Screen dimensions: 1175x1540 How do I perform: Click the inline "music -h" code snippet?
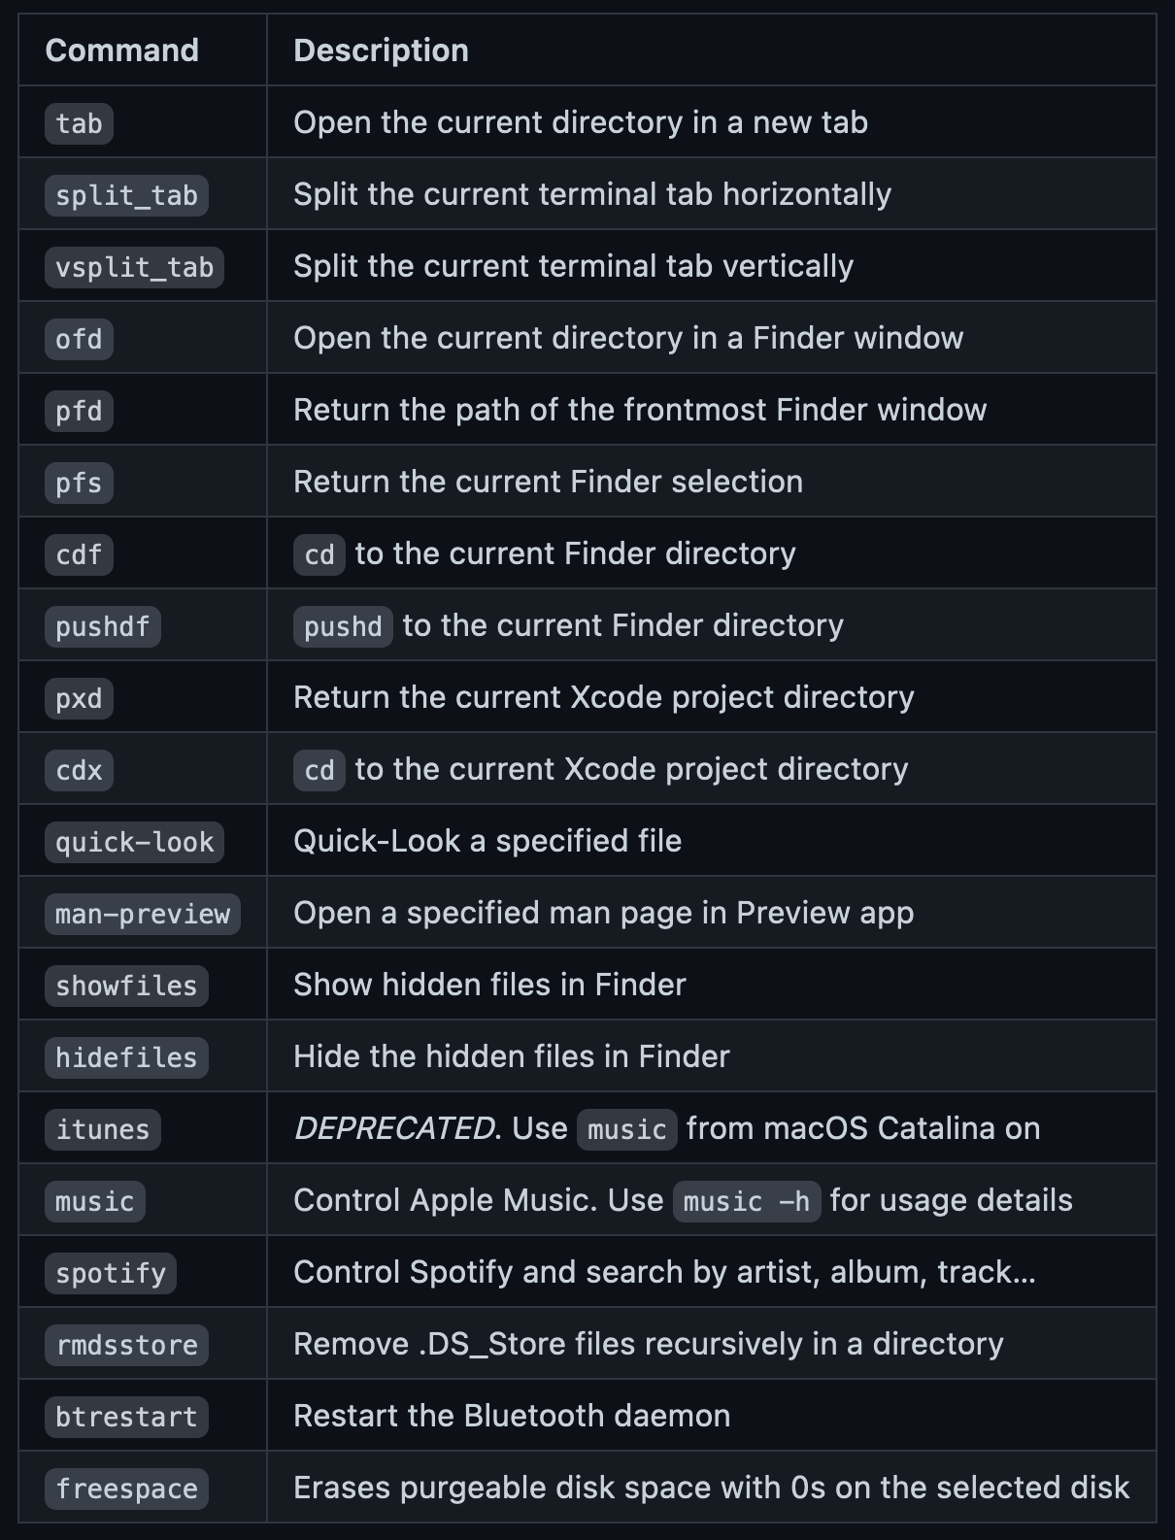[746, 1201]
